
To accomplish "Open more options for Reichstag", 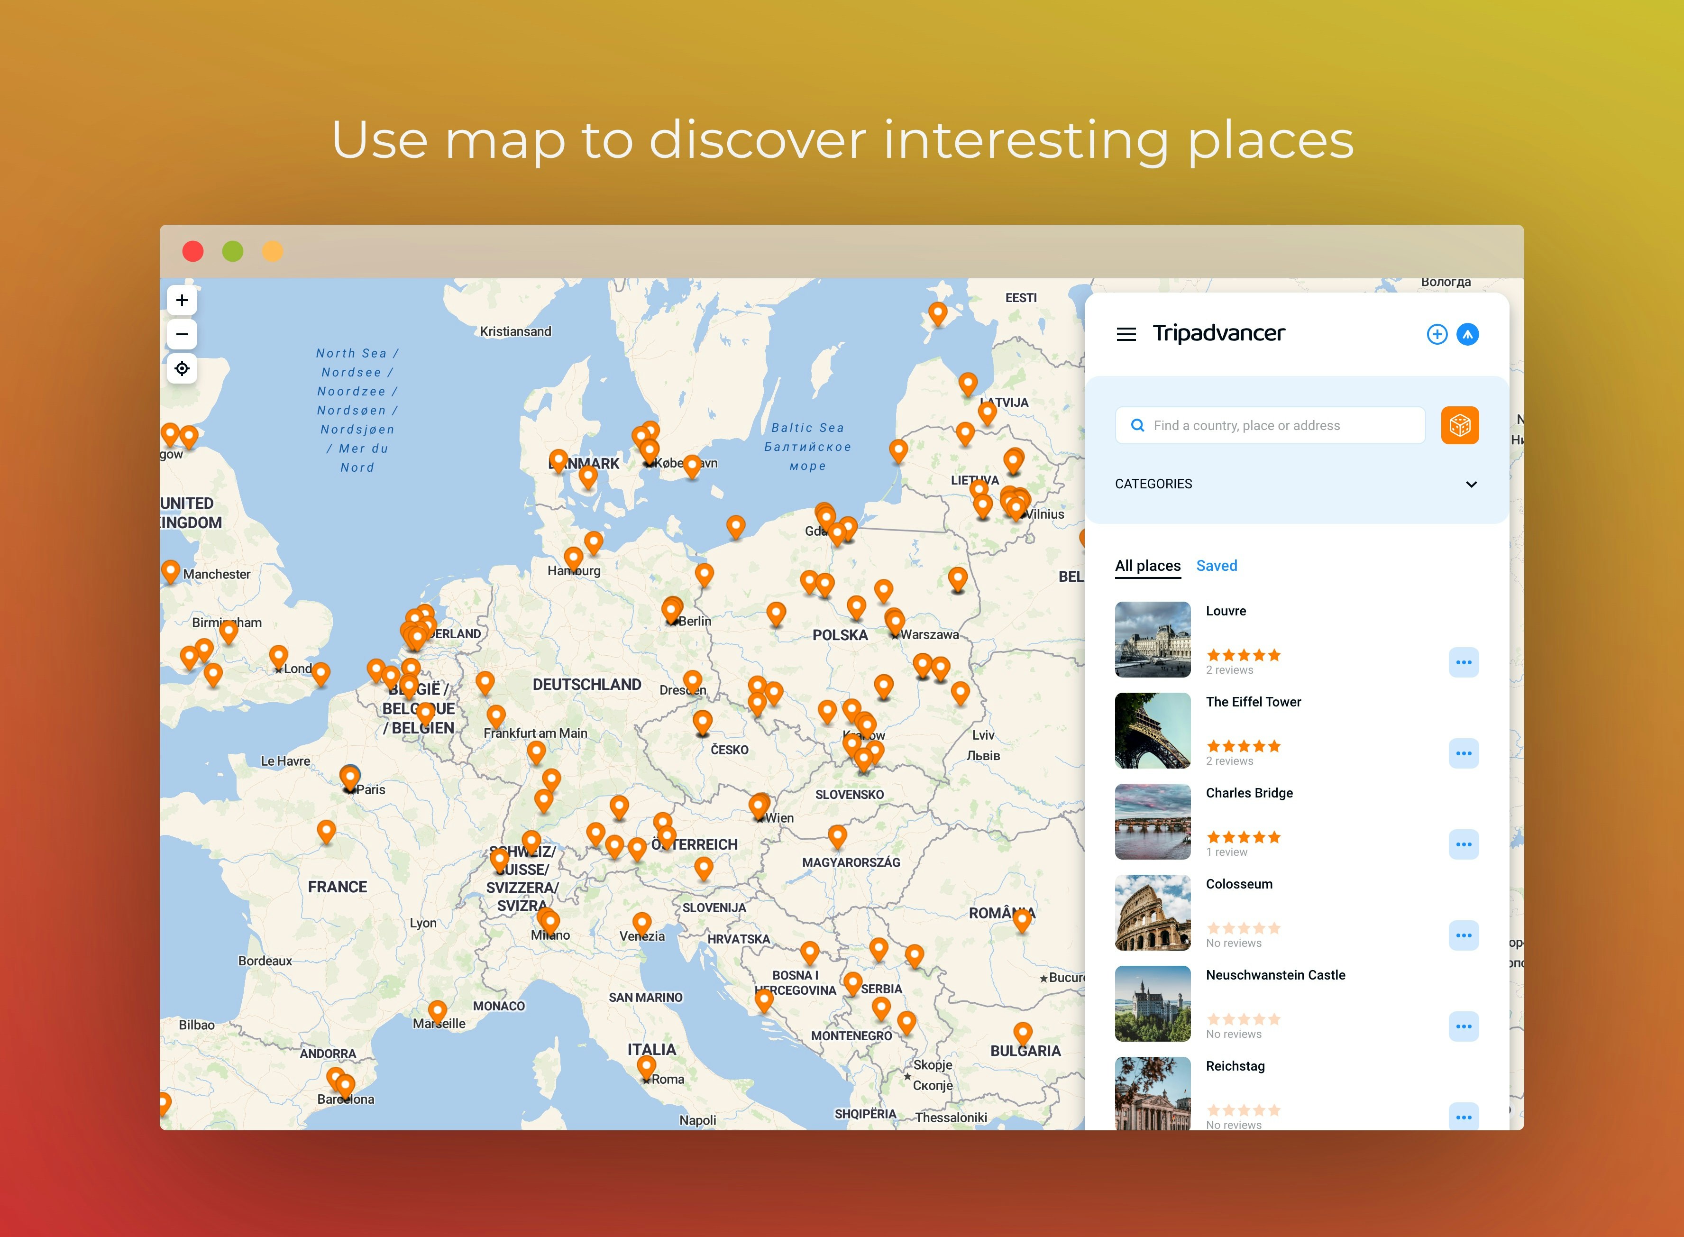I will pos(1464,1117).
